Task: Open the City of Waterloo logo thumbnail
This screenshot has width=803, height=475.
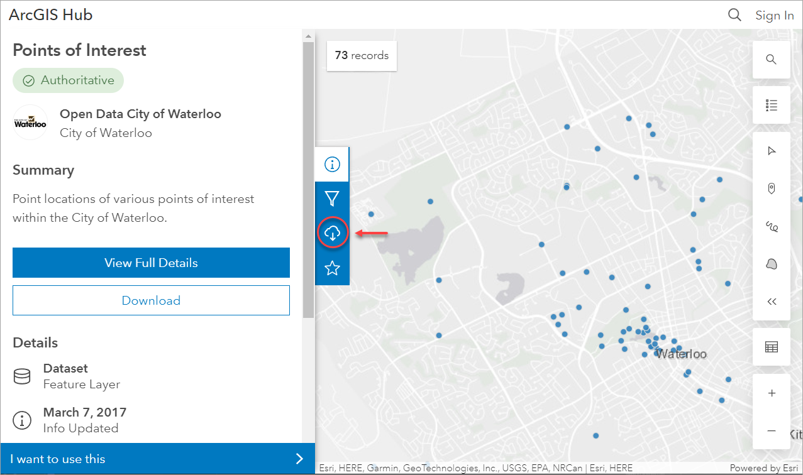Action: tap(30, 123)
